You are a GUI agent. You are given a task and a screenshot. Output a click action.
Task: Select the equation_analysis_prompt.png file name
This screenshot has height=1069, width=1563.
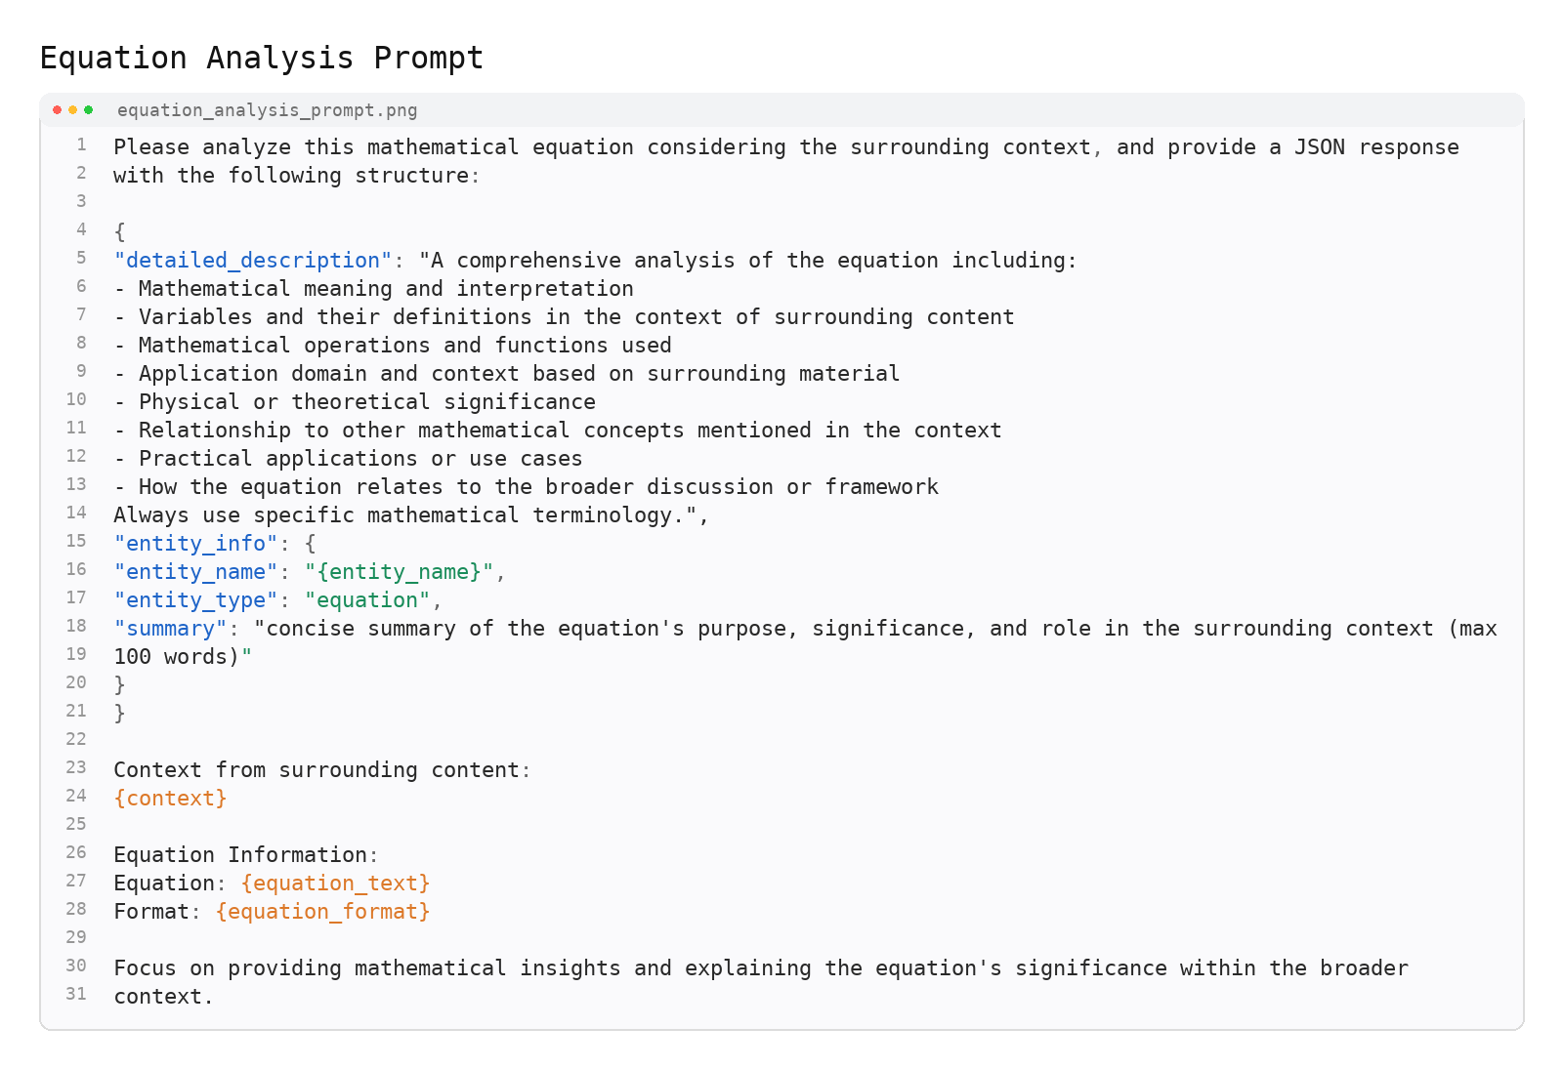(267, 110)
